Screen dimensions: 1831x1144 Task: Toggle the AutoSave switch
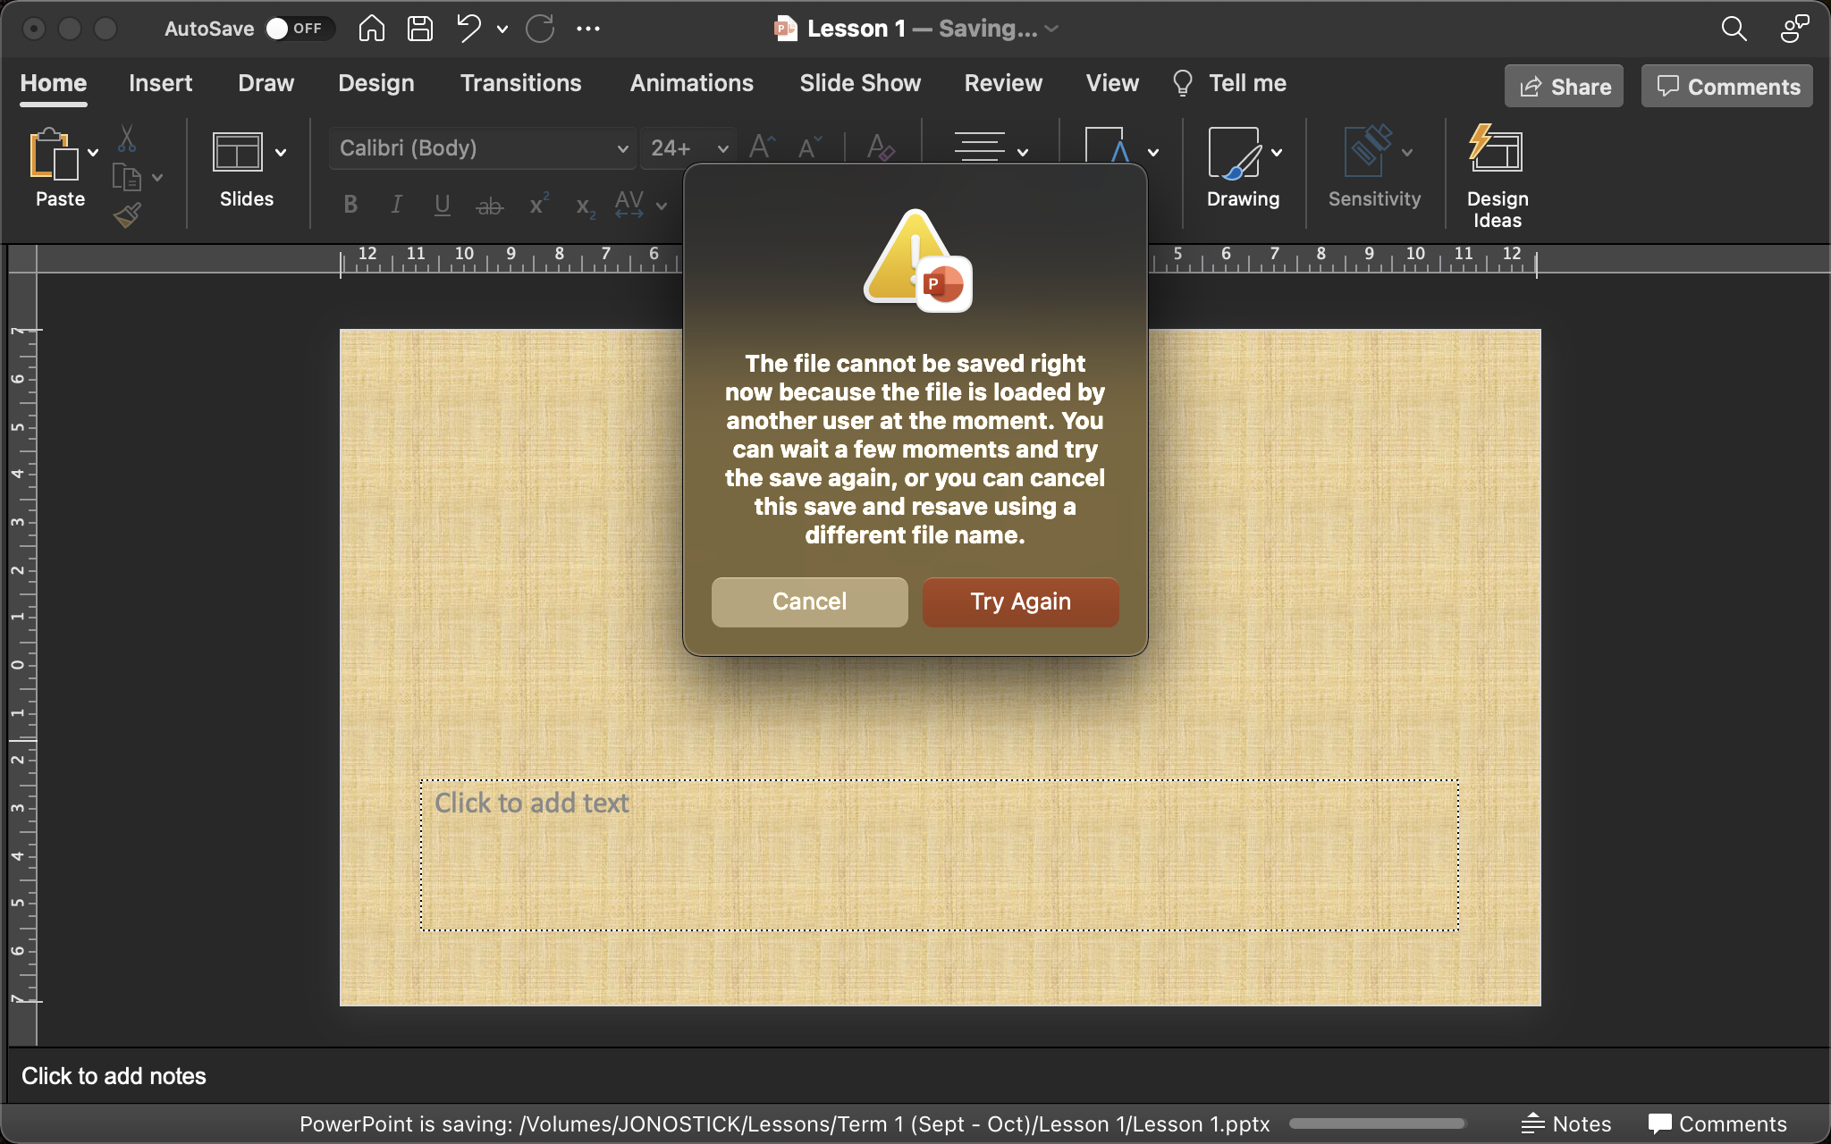(300, 29)
